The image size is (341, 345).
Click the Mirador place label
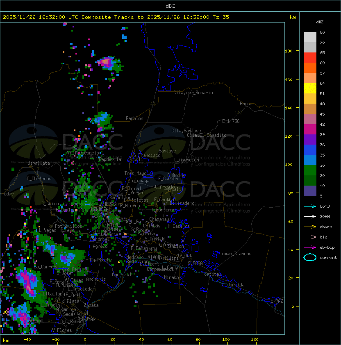[173, 277]
